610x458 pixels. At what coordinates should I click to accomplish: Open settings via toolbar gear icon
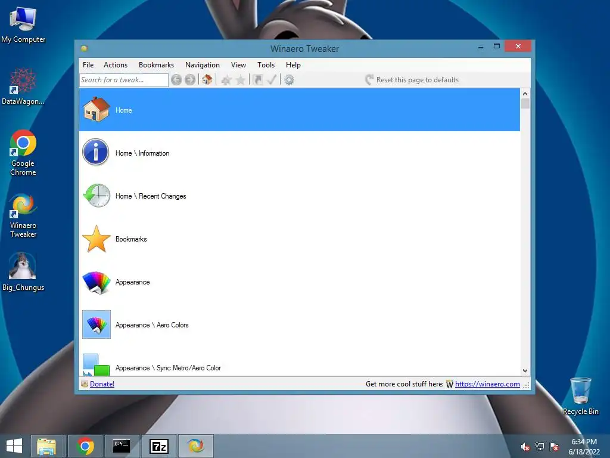coord(289,80)
